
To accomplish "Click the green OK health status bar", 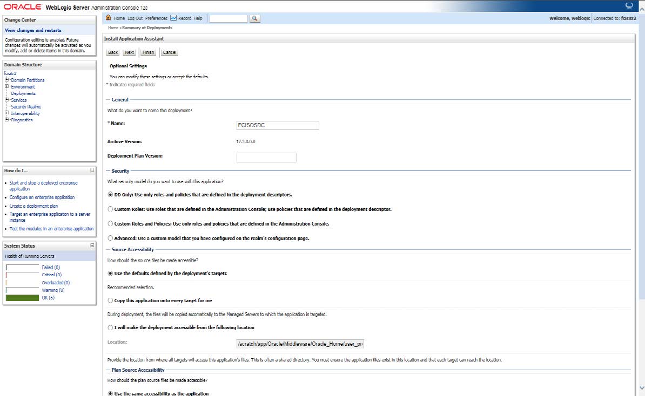I will [22, 298].
